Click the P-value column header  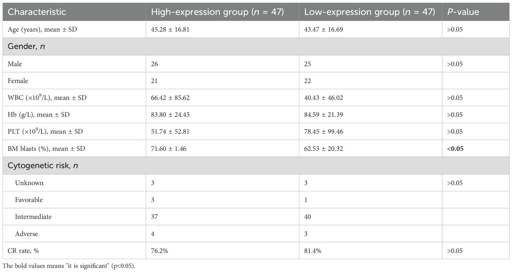(463, 12)
